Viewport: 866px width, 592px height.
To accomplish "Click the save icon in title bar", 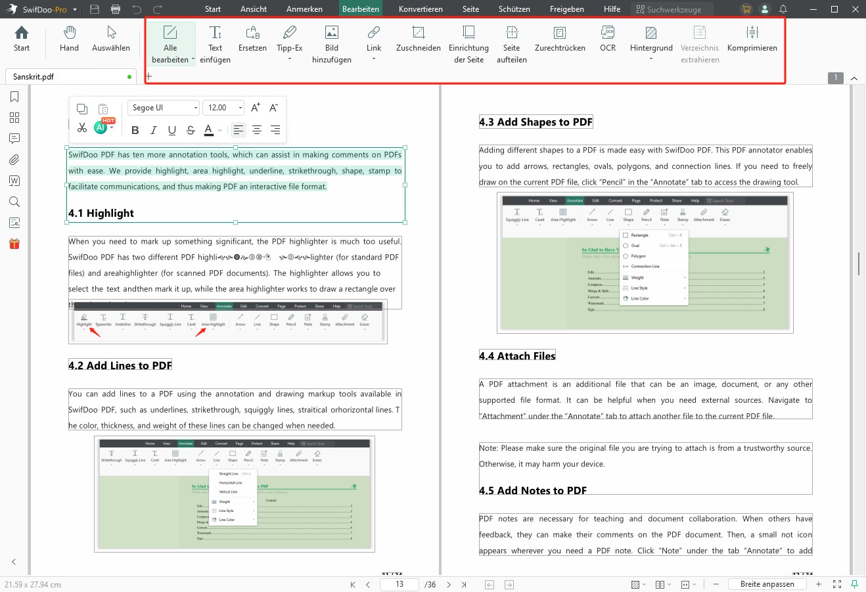I will [x=95, y=9].
